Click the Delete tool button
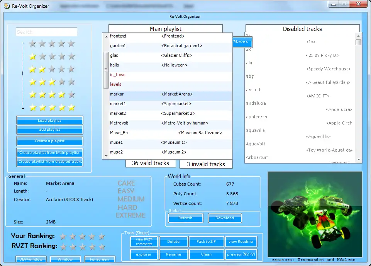The width and height of the screenshot is (371, 266). pos(173,242)
